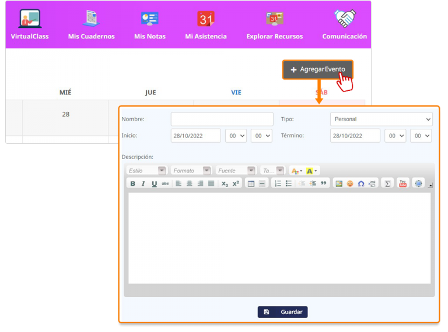Image resolution: width=448 pixels, height=332 pixels.
Task: Toggle bold formatting in the editor
Action: (132, 183)
